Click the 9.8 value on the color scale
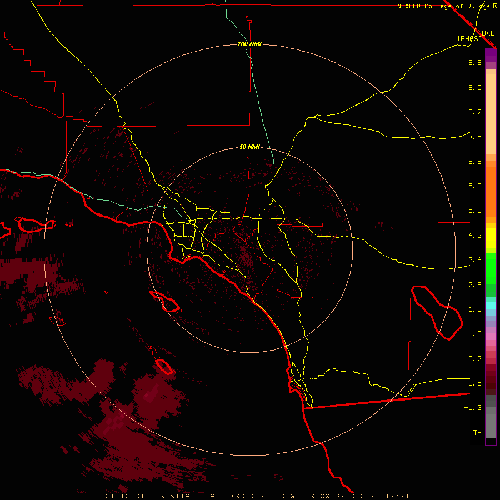Screen dimensions: 500x500 coord(475,62)
